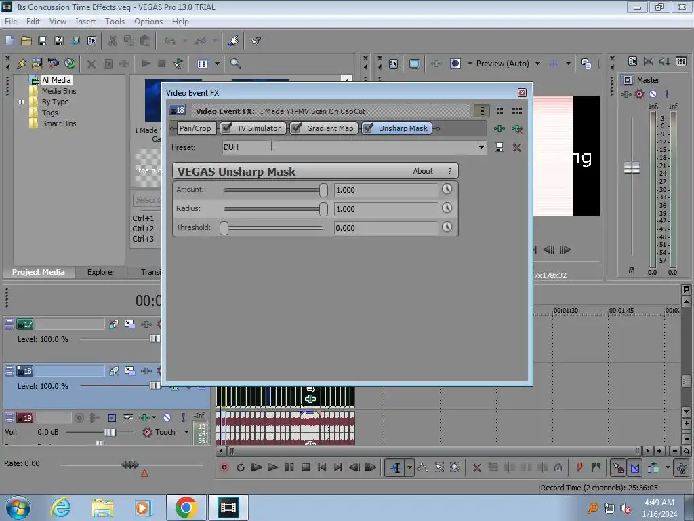Open Chrome from taskbar
Screen dimensions: 694x521
[x=186, y=507]
